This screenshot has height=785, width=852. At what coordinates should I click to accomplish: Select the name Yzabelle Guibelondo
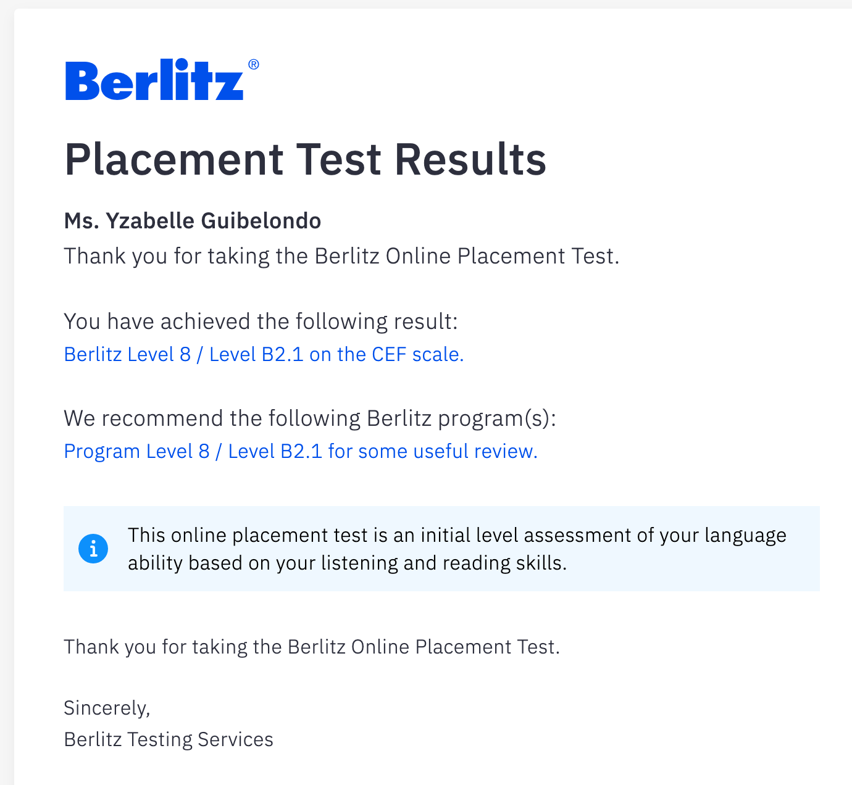point(214,220)
